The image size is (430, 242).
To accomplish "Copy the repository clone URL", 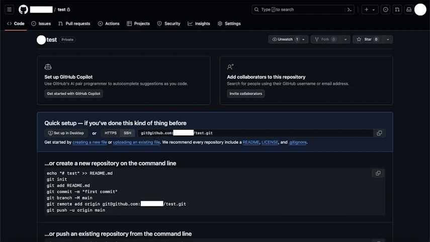I will (379, 133).
